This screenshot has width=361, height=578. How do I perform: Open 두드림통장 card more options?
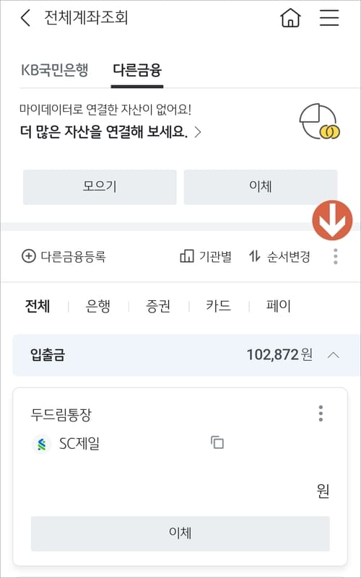coord(321,413)
